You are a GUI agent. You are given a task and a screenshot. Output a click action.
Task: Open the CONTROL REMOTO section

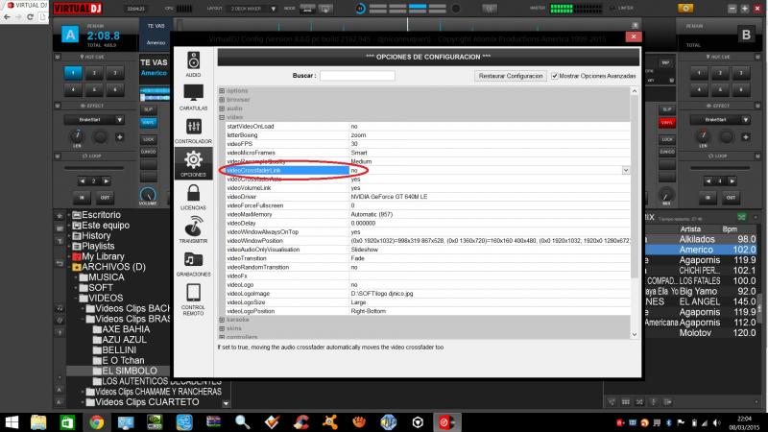point(193,299)
